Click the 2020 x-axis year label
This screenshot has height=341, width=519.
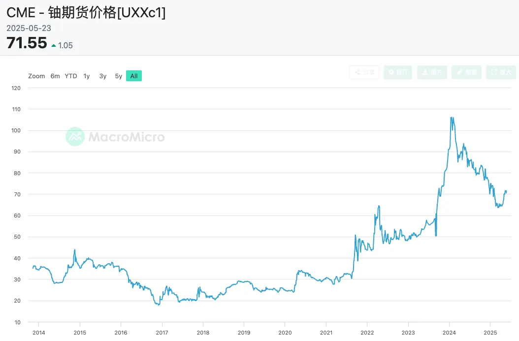click(x=285, y=333)
